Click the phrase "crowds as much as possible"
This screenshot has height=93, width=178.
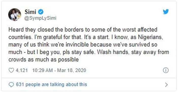click(43, 60)
